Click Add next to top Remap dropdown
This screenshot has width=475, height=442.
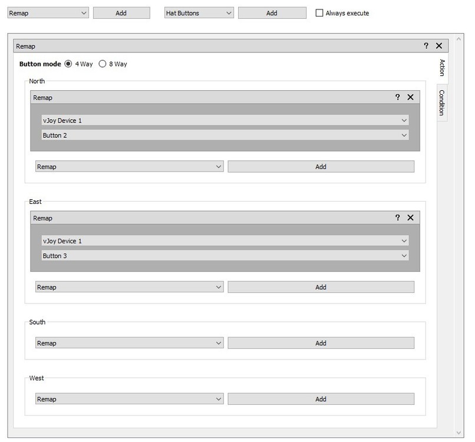tap(121, 13)
